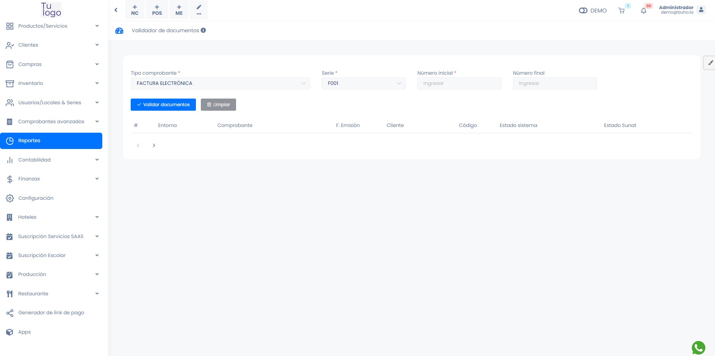The height and width of the screenshot is (356, 715).
Task: Open the shopping cart icon
Action: [621, 11]
